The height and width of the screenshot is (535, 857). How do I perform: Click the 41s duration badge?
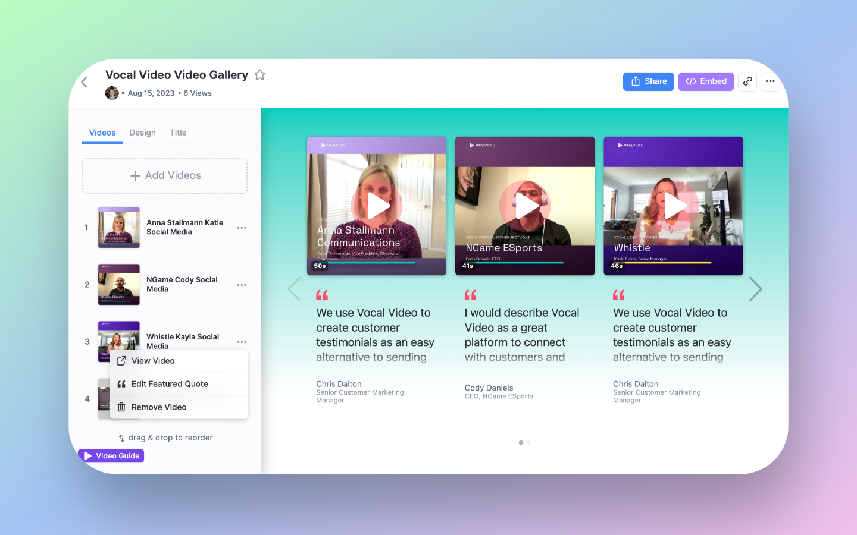tap(468, 266)
